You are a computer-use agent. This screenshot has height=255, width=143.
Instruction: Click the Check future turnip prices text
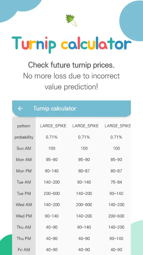[71, 65]
